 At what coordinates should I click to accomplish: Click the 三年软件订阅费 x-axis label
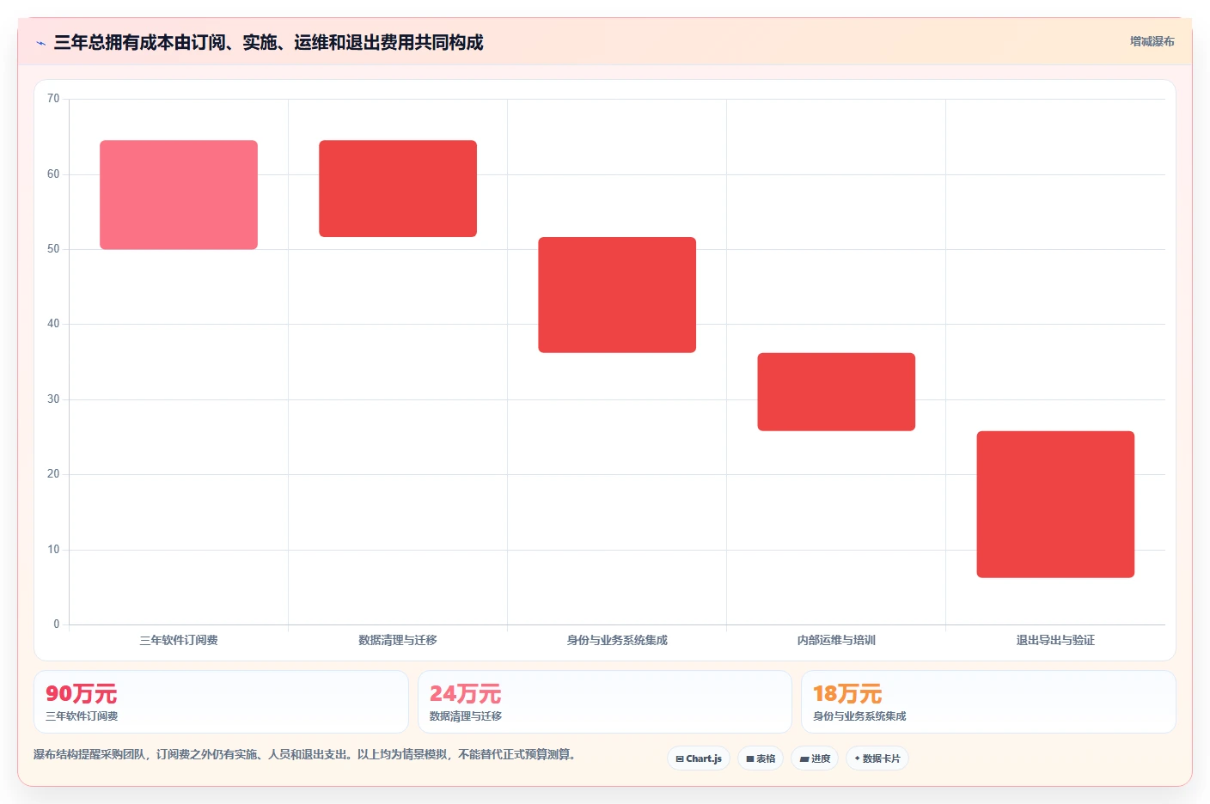[179, 640]
